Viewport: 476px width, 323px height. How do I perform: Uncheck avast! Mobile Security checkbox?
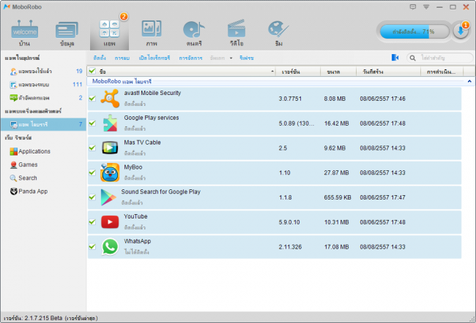(92, 99)
